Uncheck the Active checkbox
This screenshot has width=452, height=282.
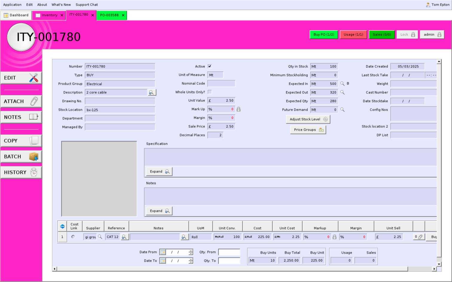point(210,66)
